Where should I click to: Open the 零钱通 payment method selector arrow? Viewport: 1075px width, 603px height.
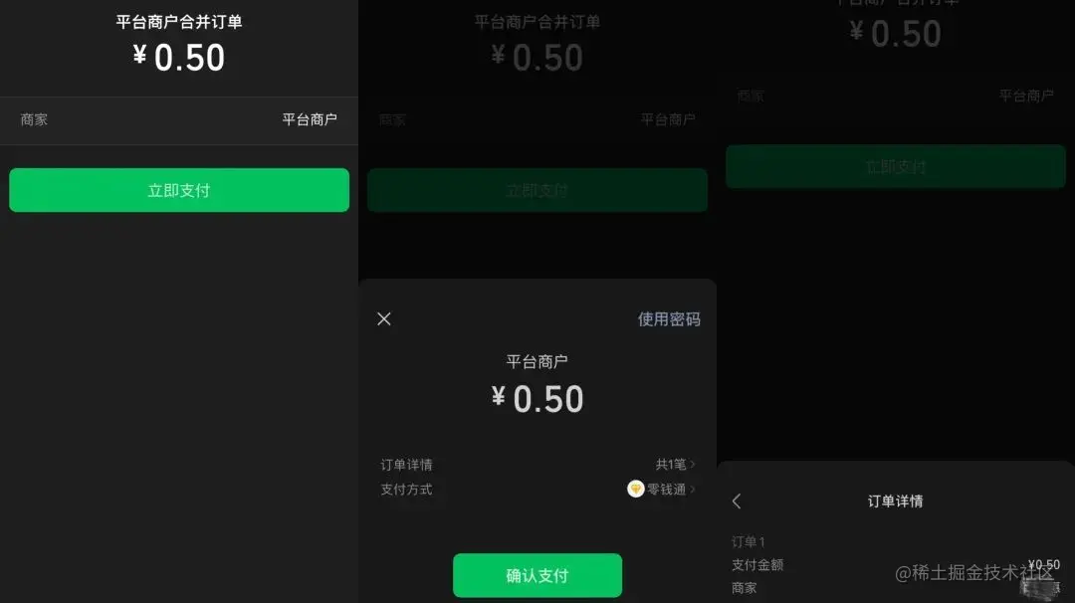point(693,490)
